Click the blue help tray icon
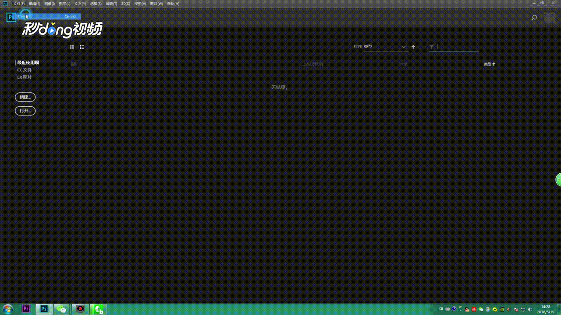561x315 pixels. point(454,309)
